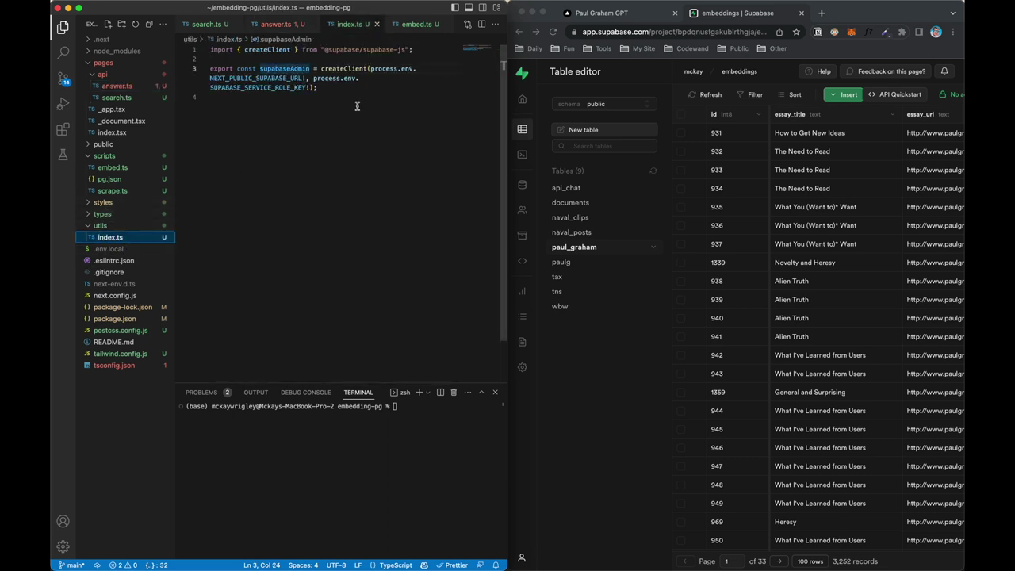Click the Chrome address bar URL

coord(674,32)
